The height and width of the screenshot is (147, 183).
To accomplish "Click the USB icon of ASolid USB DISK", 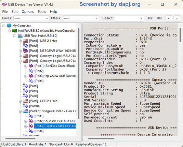I will (x=31, y=121).
